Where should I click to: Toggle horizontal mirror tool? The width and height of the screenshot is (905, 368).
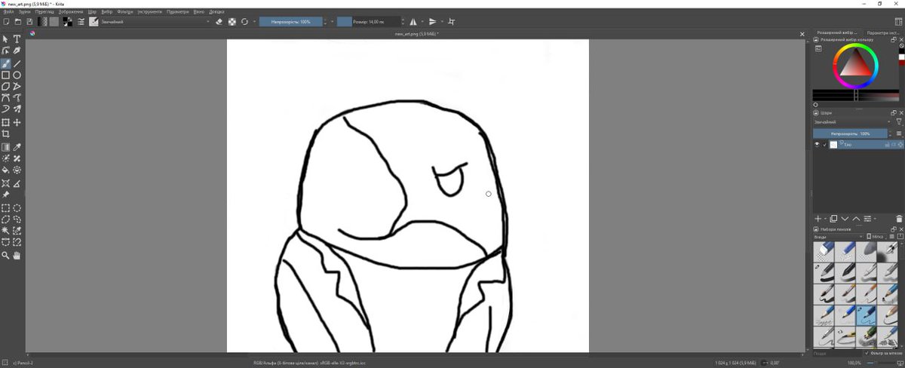[x=413, y=22]
